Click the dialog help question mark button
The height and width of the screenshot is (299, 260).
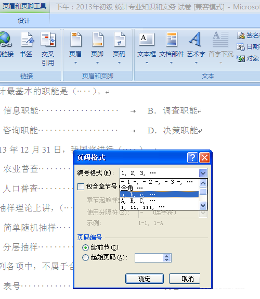(192, 158)
